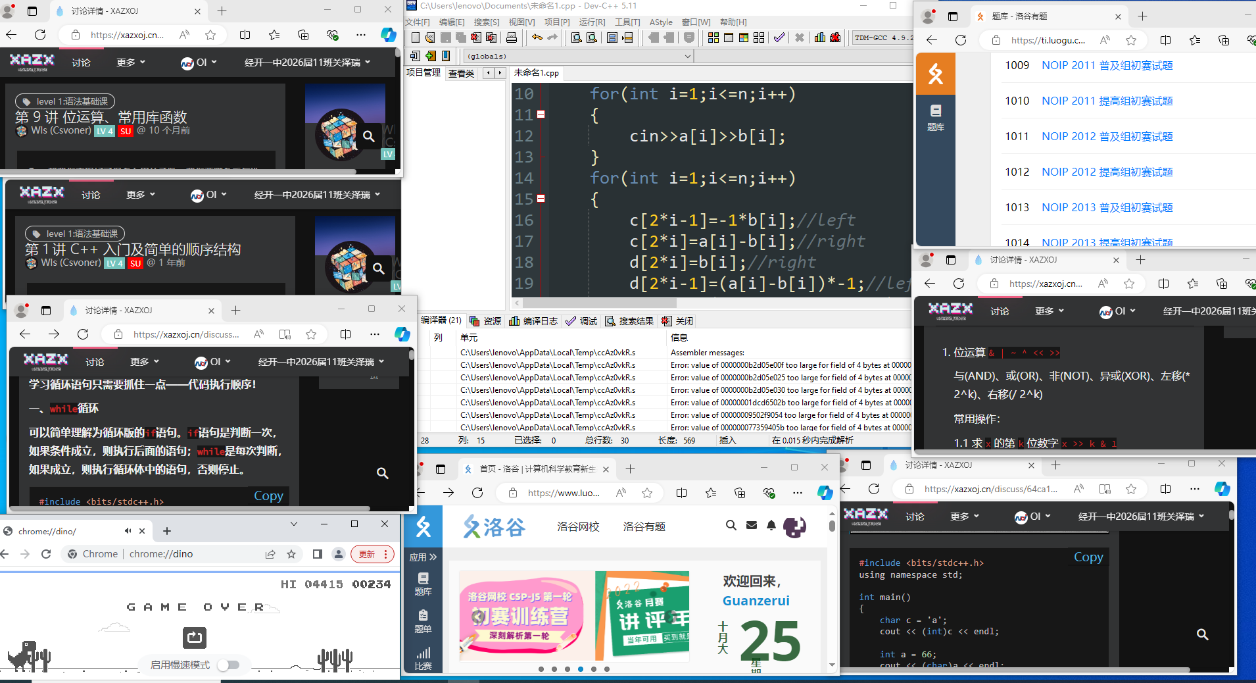Image resolution: width=1256 pixels, height=683 pixels.
Task: Click the Delete Profiling Information red icon
Action: click(835, 38)
